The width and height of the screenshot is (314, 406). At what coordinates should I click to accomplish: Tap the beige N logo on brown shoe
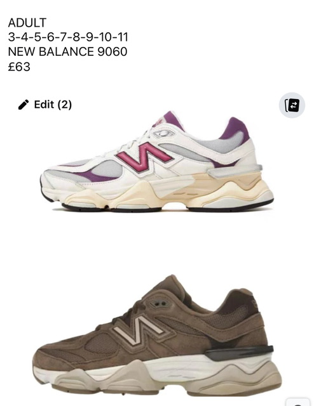[138, 330]
